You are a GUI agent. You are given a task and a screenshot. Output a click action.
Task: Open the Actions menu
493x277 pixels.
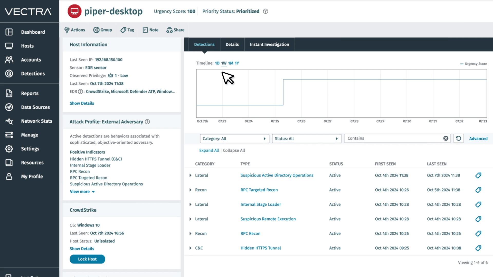[x=74, y=30]
